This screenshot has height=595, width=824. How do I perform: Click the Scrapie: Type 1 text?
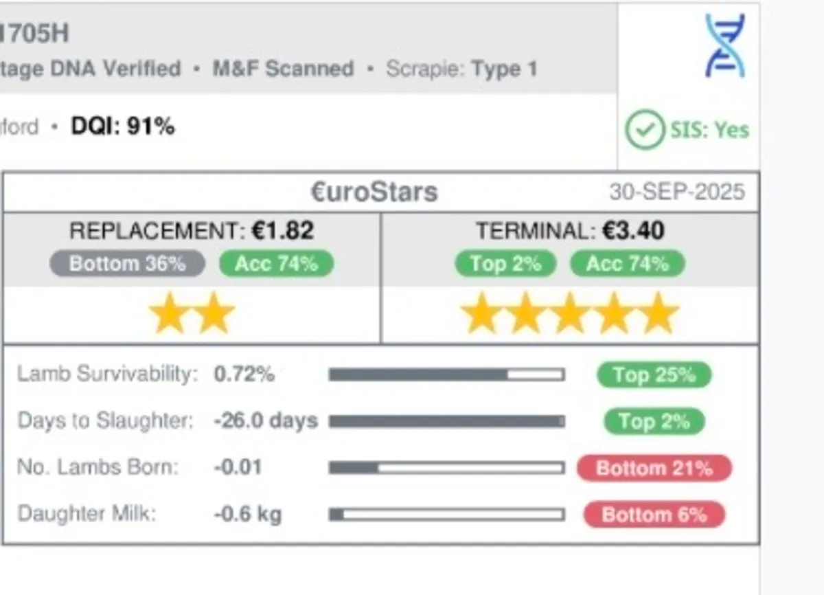click(461, 69)
